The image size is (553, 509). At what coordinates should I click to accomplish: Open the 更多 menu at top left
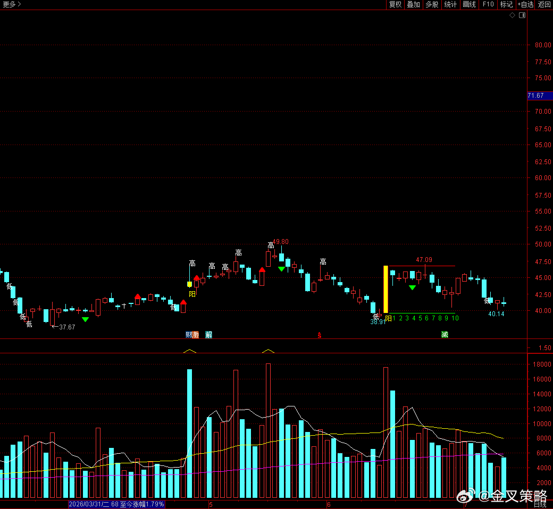(x=12, y=5)
